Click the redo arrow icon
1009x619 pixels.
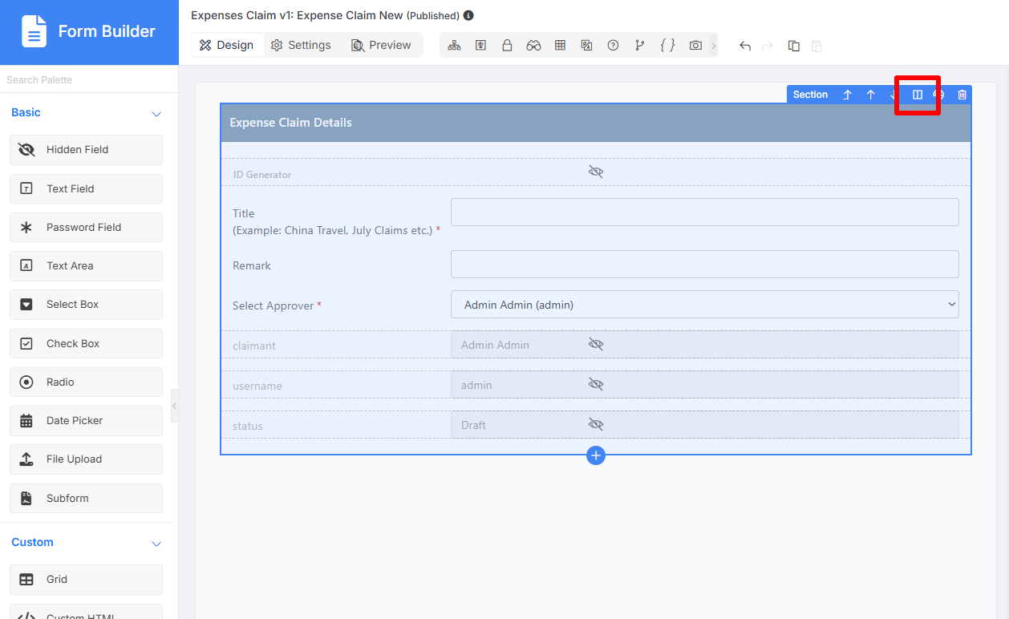point(768,46)
